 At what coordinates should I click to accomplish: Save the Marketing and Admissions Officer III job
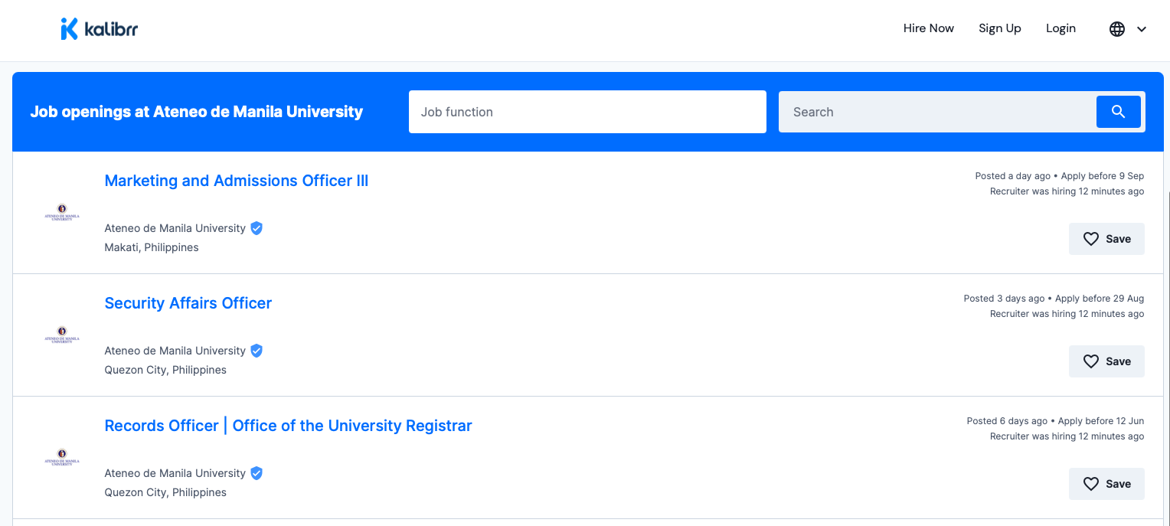(x=1106, y=239)
